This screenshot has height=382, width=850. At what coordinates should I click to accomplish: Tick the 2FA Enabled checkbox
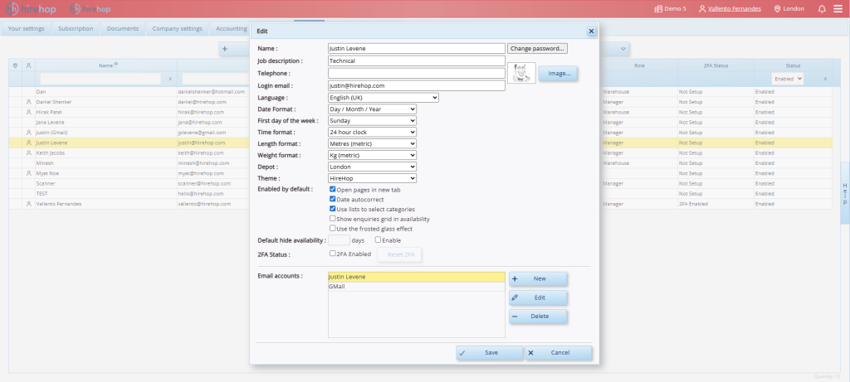tap(333, 254)
